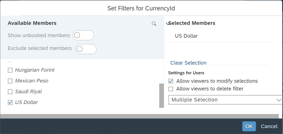Click the horizontal scrollbar below the list
283x134 pixels.
pyautogui.click(x=139, y=116)
